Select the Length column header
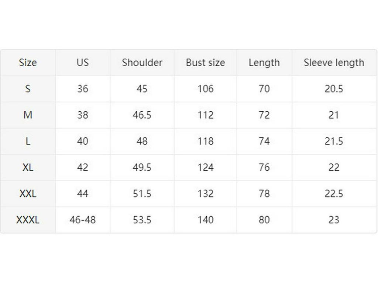This screenshot has height=283, width=378. coord(264,63)
